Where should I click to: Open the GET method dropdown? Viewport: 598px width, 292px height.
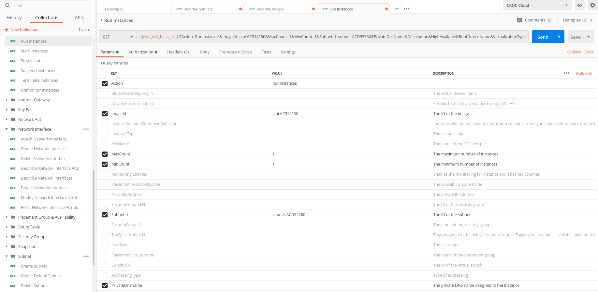coord(118,37)
